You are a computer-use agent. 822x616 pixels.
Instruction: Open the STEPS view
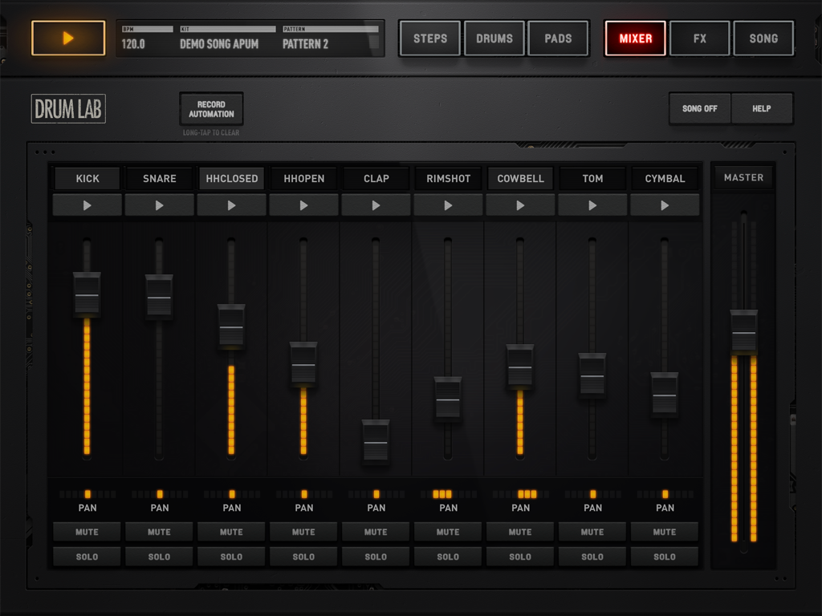(429, 37)
